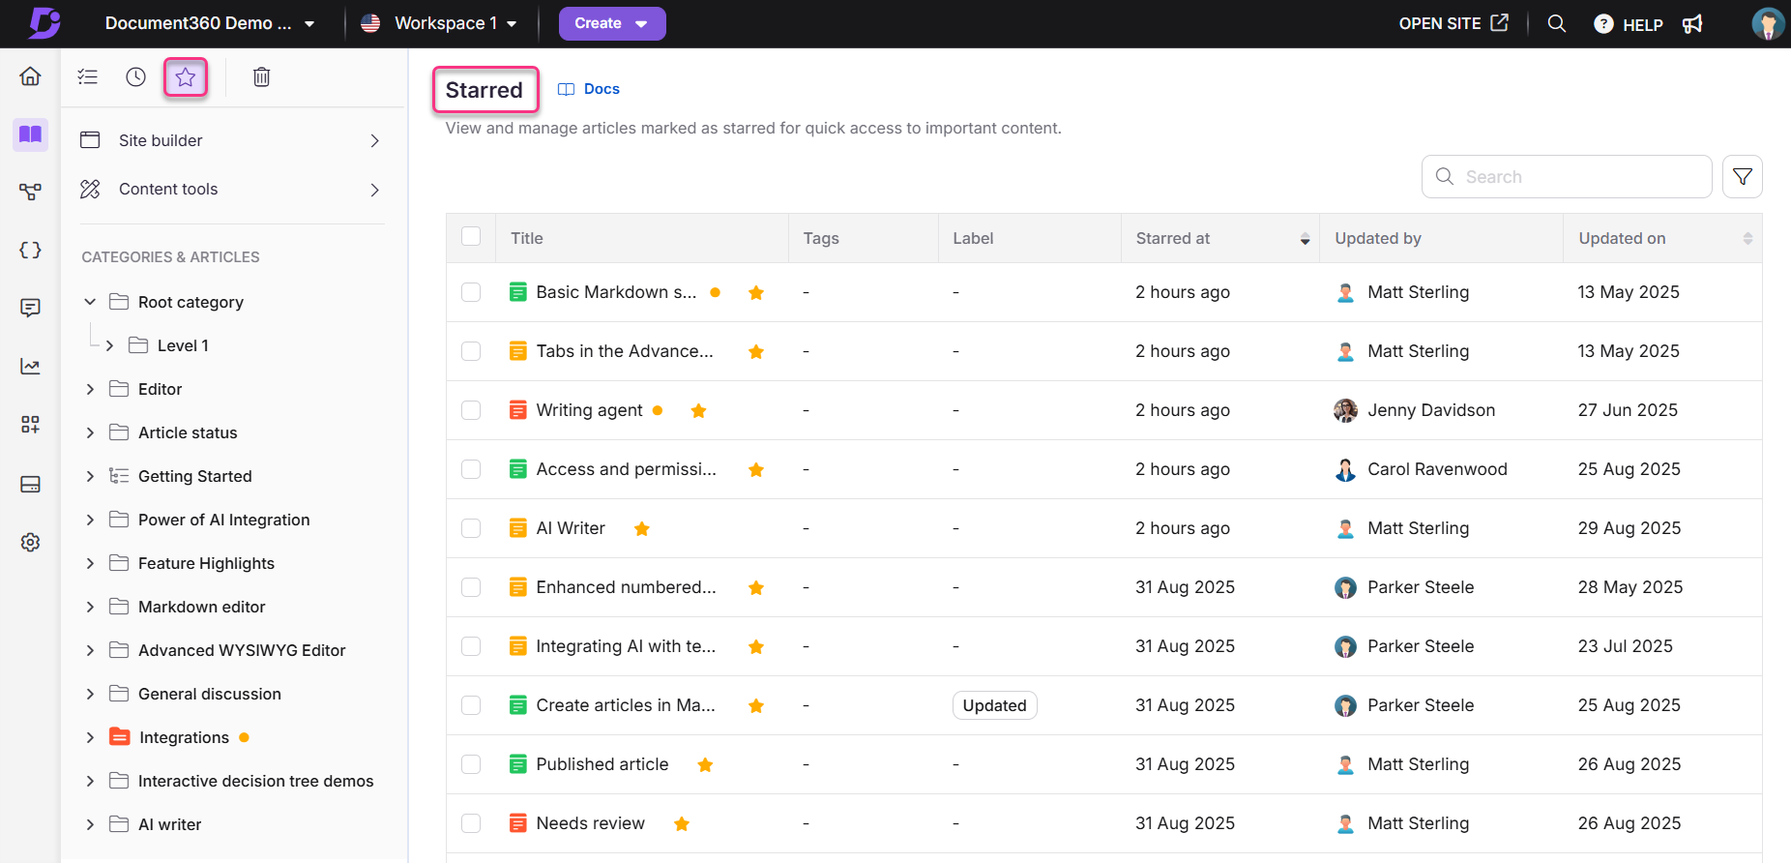Check Access and permissi row checkbox

(471, 469)
